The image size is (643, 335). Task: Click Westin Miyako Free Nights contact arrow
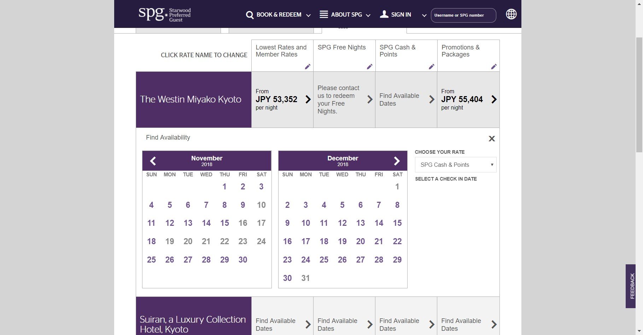pos(370,99)
